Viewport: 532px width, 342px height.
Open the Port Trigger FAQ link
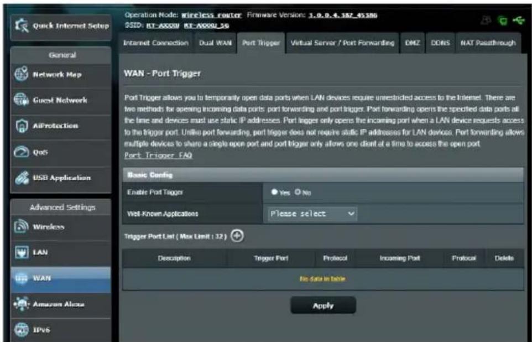tap(158, 155)
